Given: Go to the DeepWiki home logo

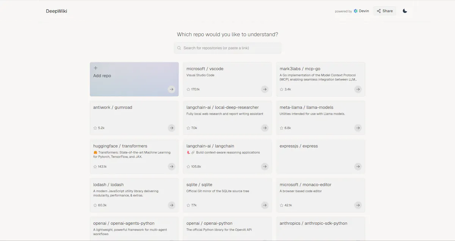Looking at the screenshot, I should 56,11.
